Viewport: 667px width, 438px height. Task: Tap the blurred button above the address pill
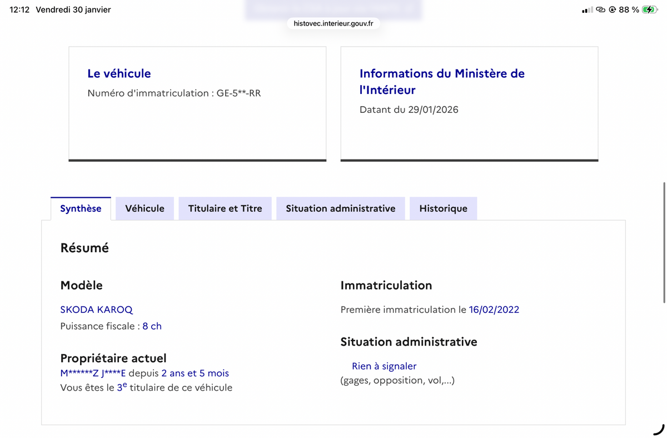(x=333, y=8)
